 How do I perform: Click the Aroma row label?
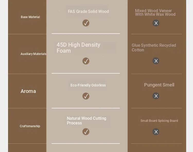coord(28,91)
